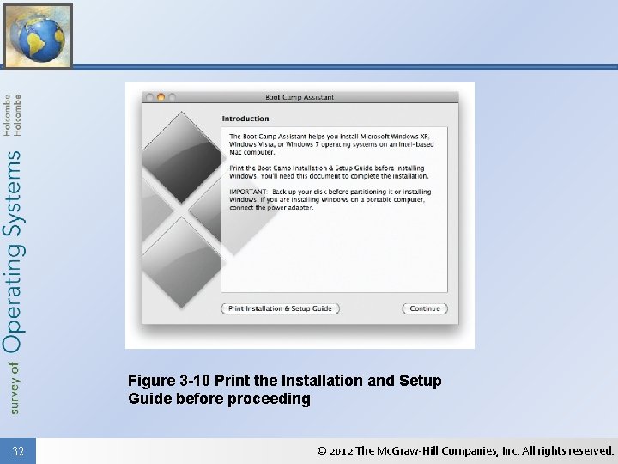Click slide number 32
This screenshot has height=464, width=618.
pyautogui.click(x=18, y=451)
